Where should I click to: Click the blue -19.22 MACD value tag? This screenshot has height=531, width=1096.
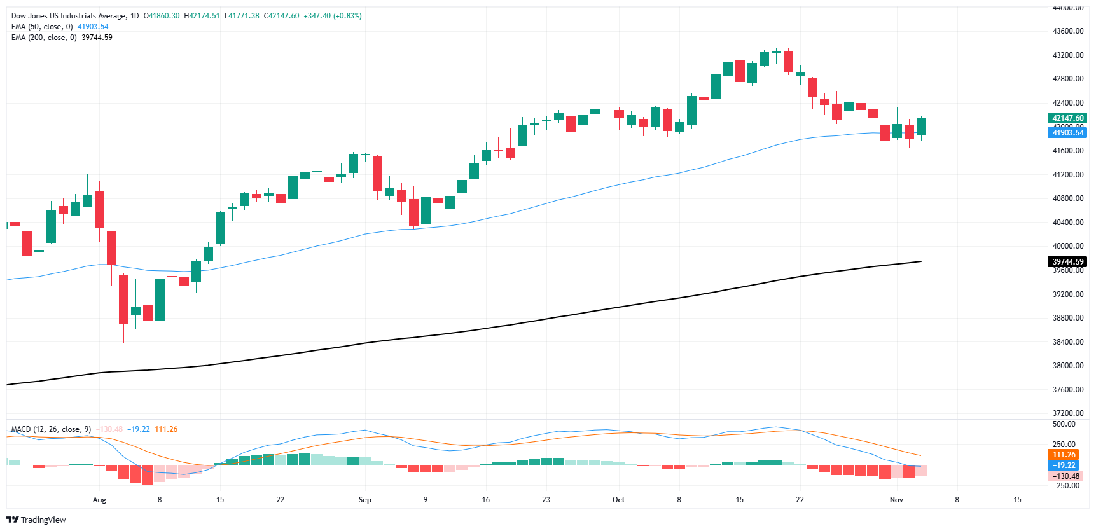pyautogui.click(x=1064, y=465)
